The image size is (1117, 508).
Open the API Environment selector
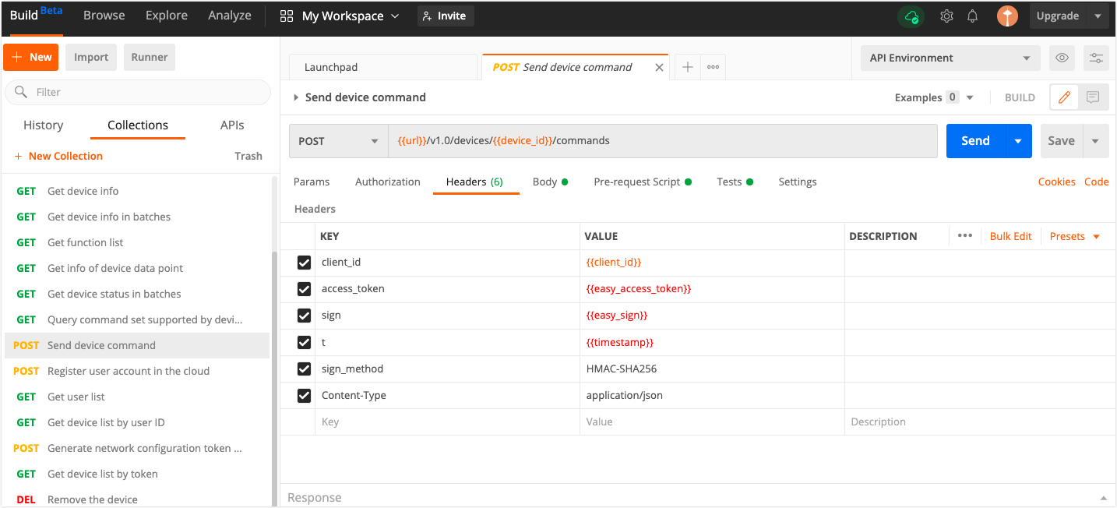tap(950, 58)
